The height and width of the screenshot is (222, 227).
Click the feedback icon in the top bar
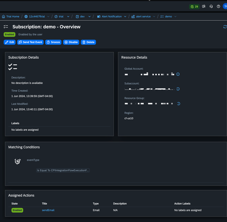(204, 6)
